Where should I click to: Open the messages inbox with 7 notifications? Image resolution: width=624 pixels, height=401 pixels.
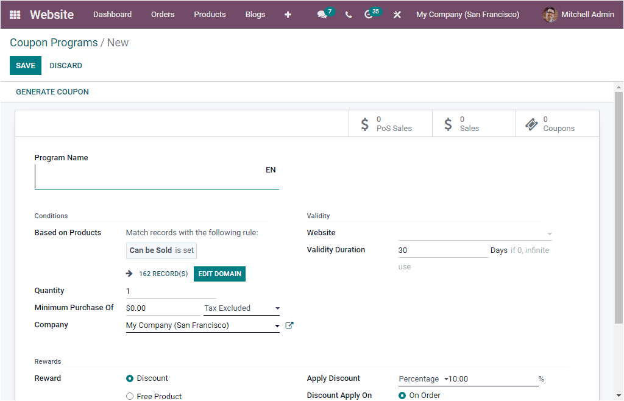(x=322, y=13)
